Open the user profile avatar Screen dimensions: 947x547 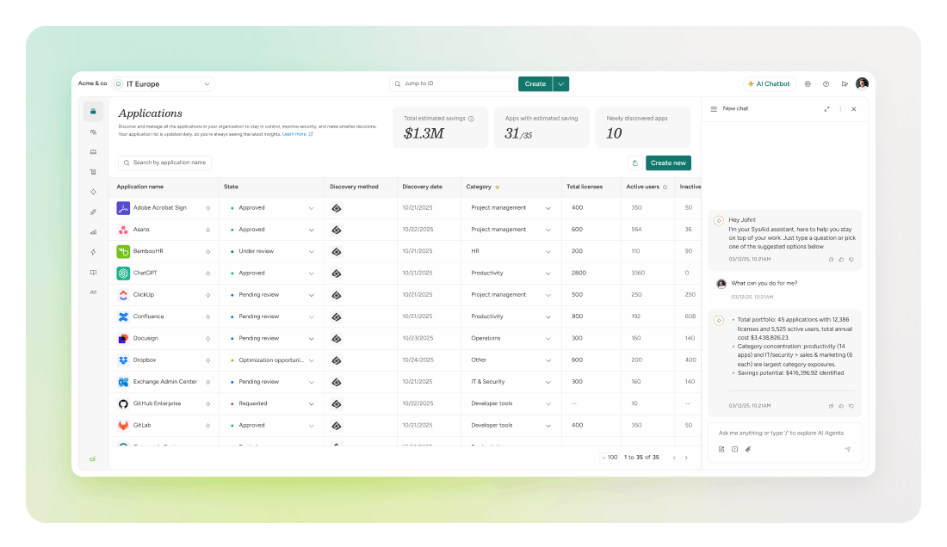coord(862,83)
